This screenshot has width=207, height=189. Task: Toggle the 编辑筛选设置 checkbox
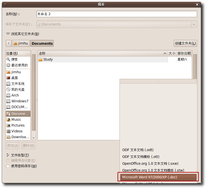[8, 161]
